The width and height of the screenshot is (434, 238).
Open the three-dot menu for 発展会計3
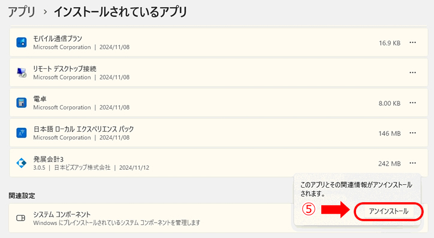click(412, 163)
